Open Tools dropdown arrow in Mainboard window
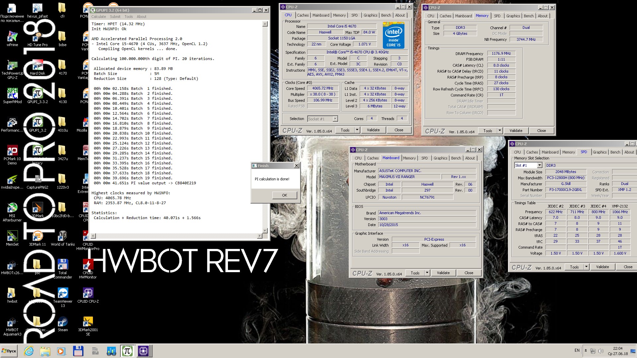The width and height of the screenshot is (637, 358). point(427,273)
